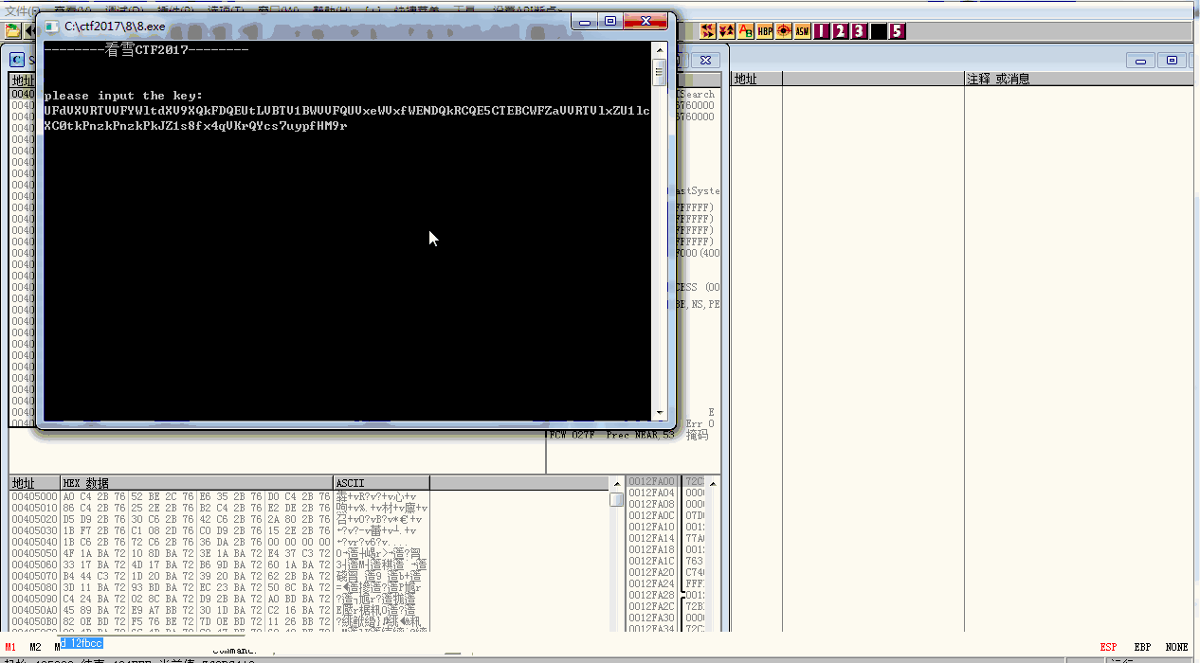Click the command input containing d 12fbcc
1200x663 pixels.
point(82,643)
